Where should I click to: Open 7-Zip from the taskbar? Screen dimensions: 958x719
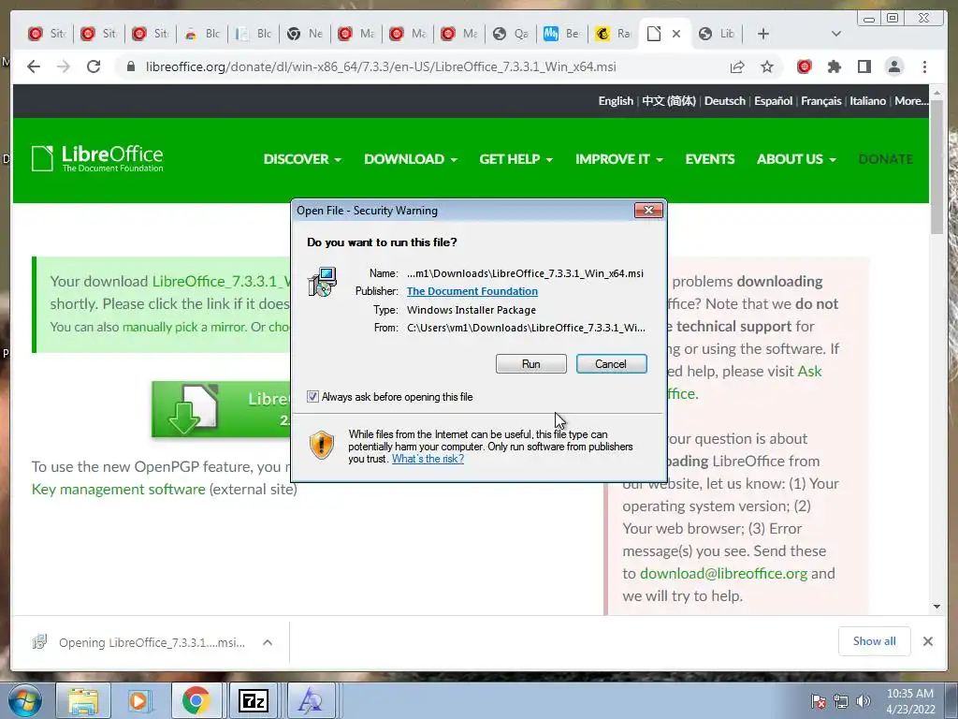(x=253, y=700)
